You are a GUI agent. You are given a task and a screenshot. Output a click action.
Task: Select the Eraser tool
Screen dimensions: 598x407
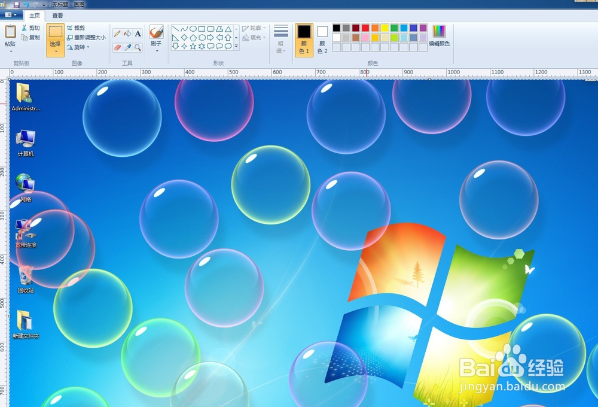coord(117,47)
